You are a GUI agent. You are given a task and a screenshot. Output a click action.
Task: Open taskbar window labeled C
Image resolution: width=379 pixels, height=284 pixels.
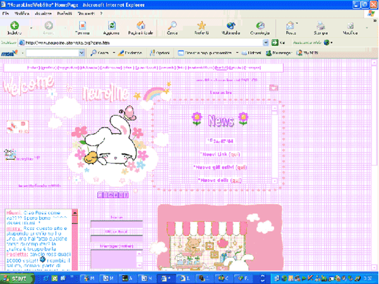pyautogui.click(x=224, y=278)
